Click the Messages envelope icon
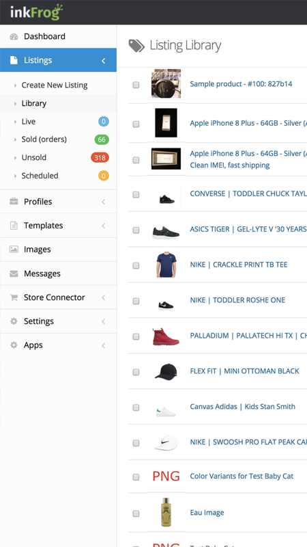The image size is (307, 547). pyautogui.click(x=14, y=274)
